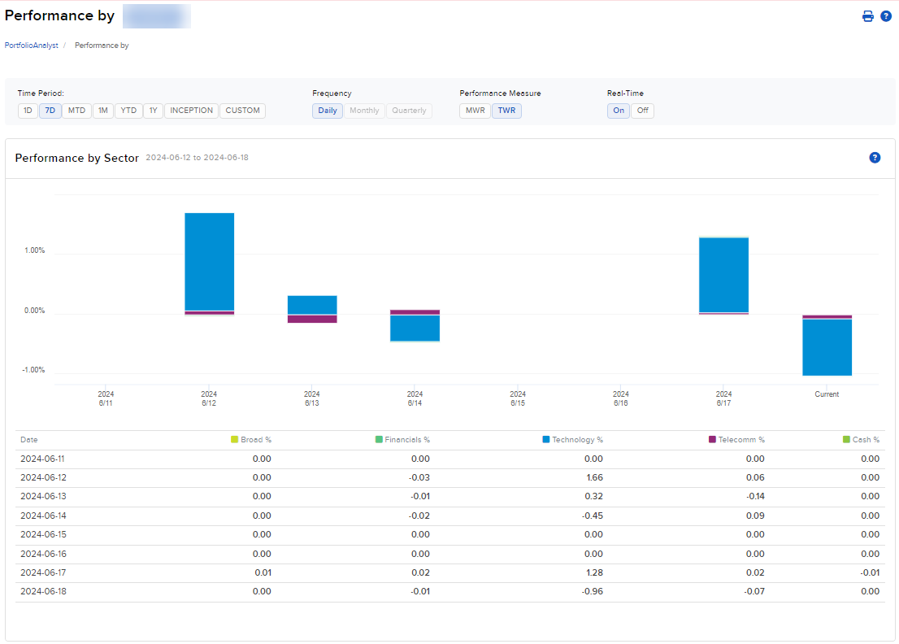899x644 pixels.
Task: Print the performance report
Action: (867, 15)
